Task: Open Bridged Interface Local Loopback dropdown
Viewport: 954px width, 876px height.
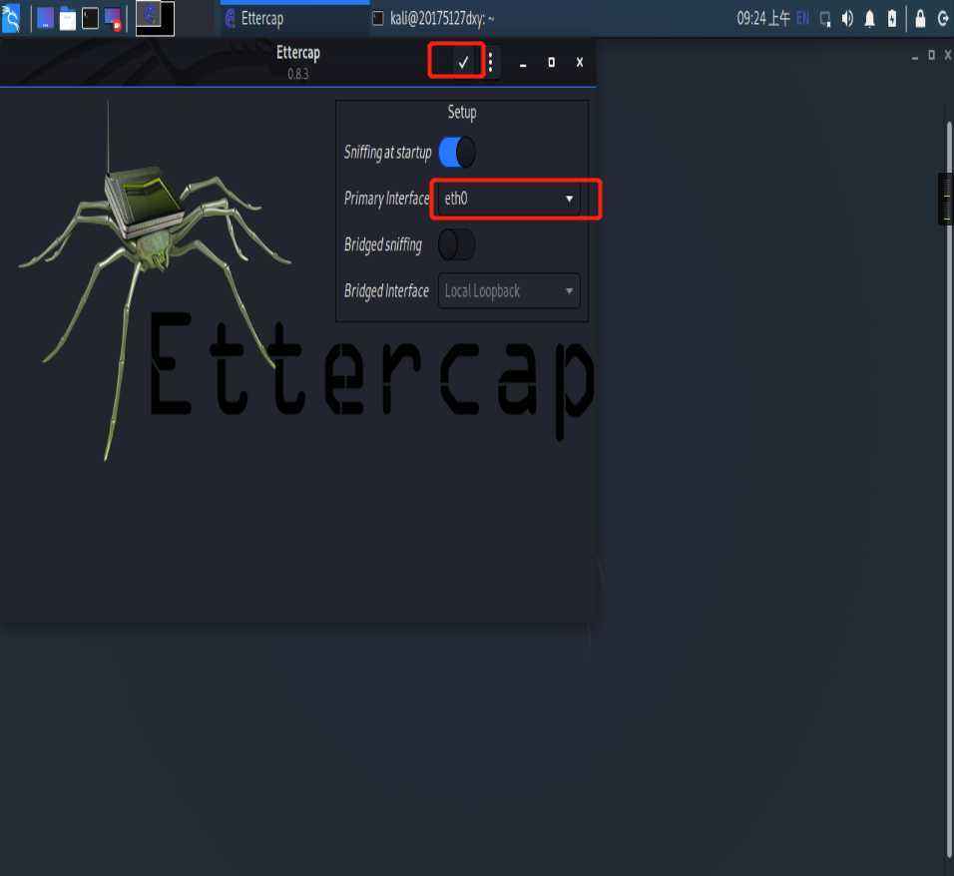Action: tap(509, 290)
